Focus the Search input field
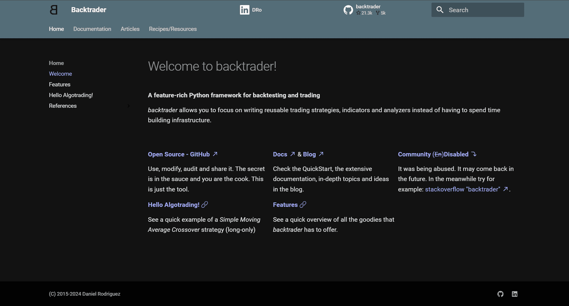Image resolution: width=569 pixels, height=306 pixels. (x=478, y=10)
